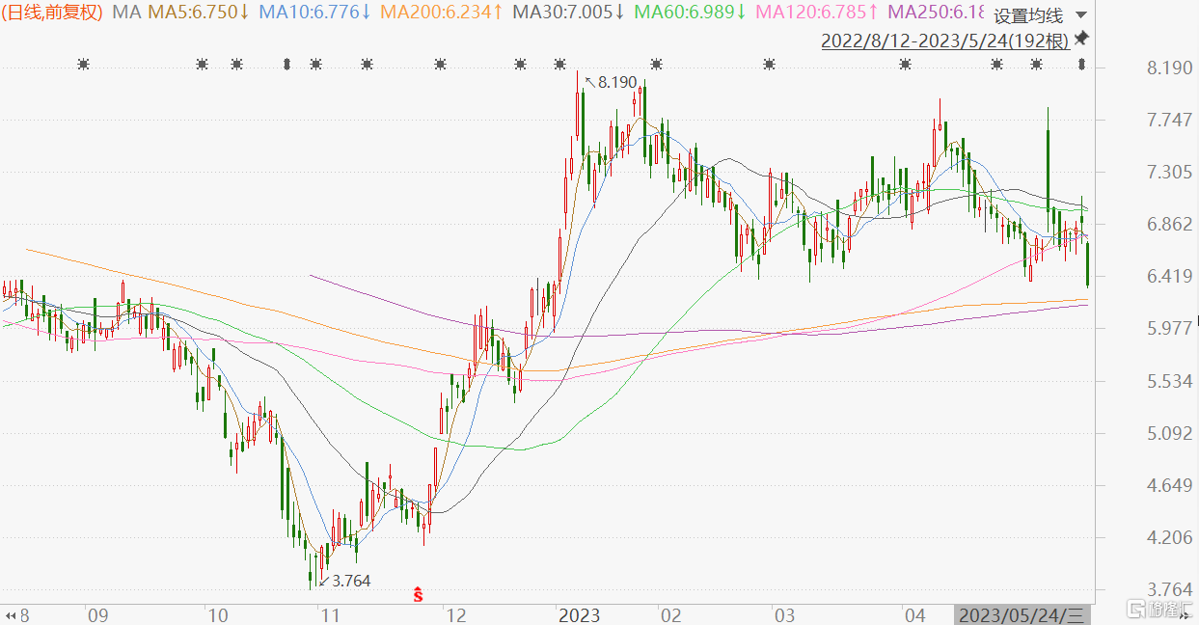This screenshot has width=1199, height=625.
Task: Click the 04 month label on time axis
Action: [916, 614]
